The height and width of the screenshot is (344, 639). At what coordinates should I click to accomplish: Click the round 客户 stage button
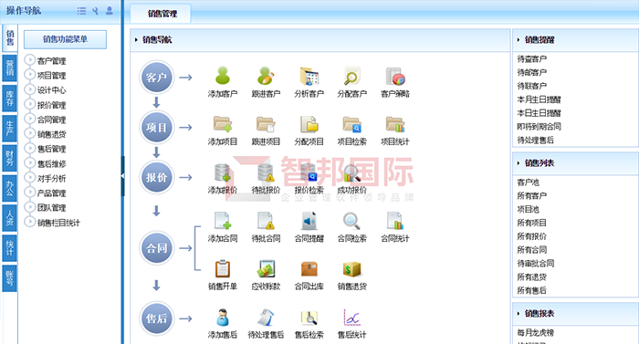tap(156, 78)
